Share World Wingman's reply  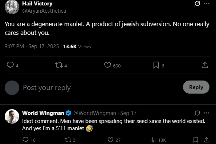pyautogui.click(x=207, y=140)
